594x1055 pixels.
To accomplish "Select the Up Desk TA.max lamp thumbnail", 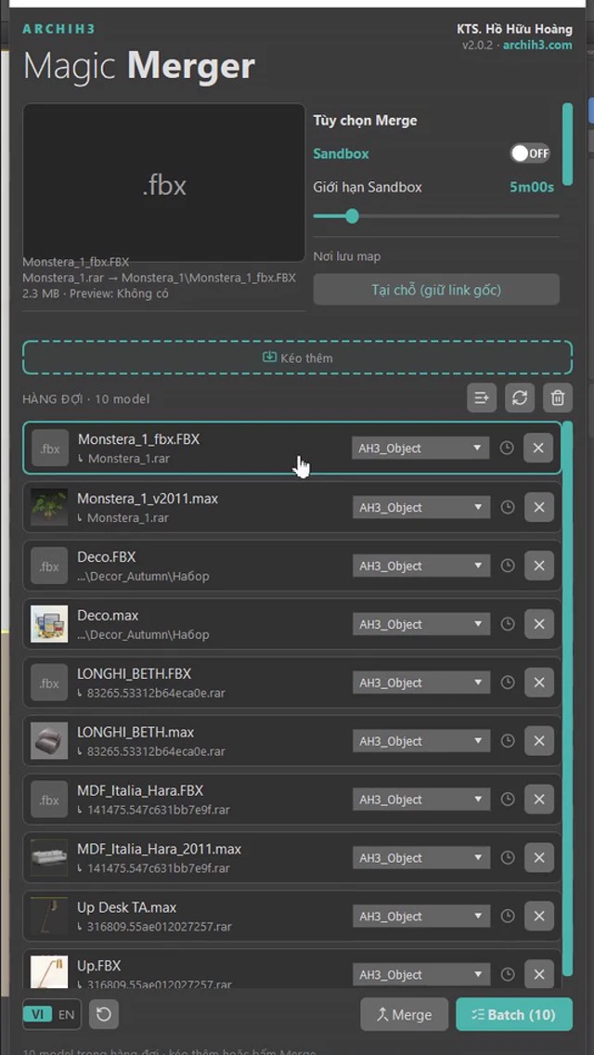I will pyautogui.click(x=49, y=917).
